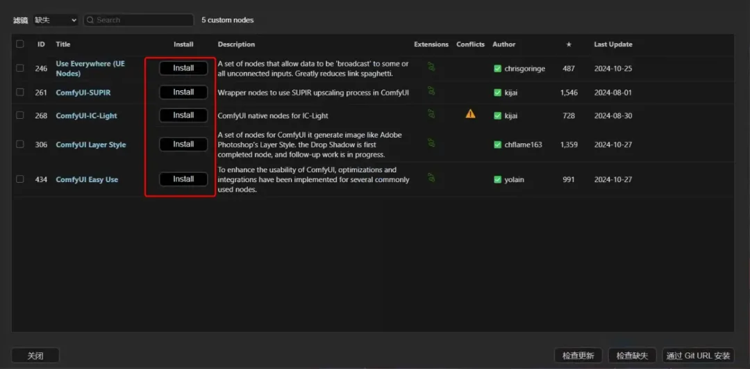Click ID cell 246
The height and width of the screenshot is (369, 750).
tap(41, 68)
